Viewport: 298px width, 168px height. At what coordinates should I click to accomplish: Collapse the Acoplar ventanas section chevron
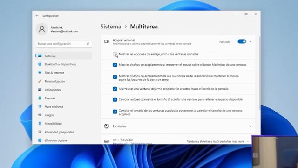tap(251, 42)
